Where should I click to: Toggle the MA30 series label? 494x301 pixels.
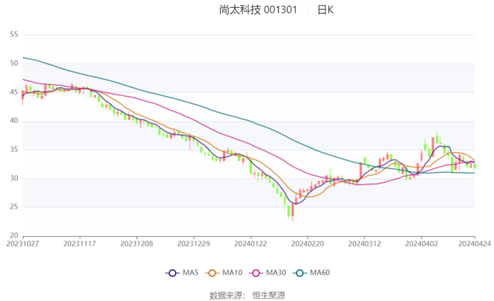(274, 273)
